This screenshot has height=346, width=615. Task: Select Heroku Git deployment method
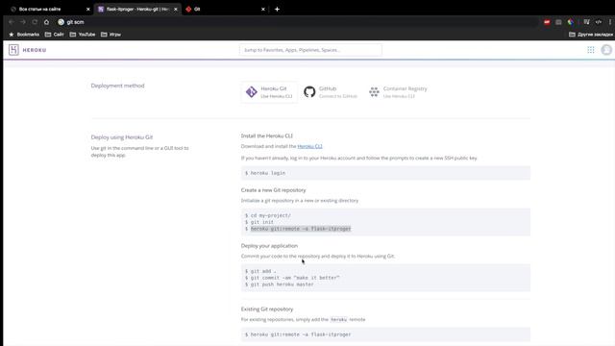click(269, 92)
